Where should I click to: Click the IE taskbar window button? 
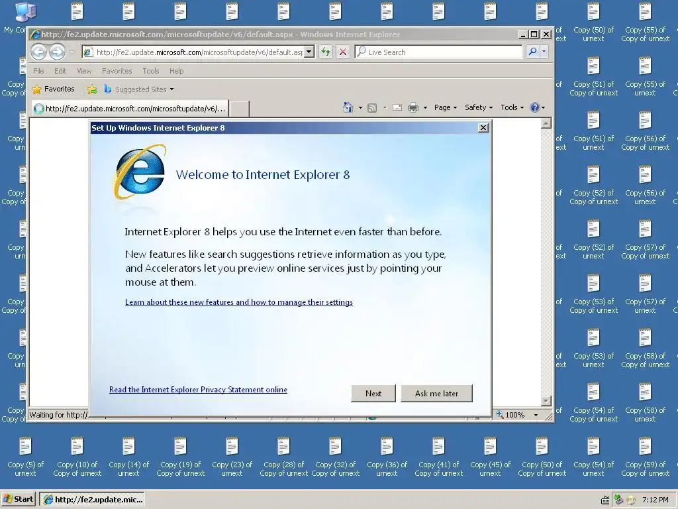point(92,500)
